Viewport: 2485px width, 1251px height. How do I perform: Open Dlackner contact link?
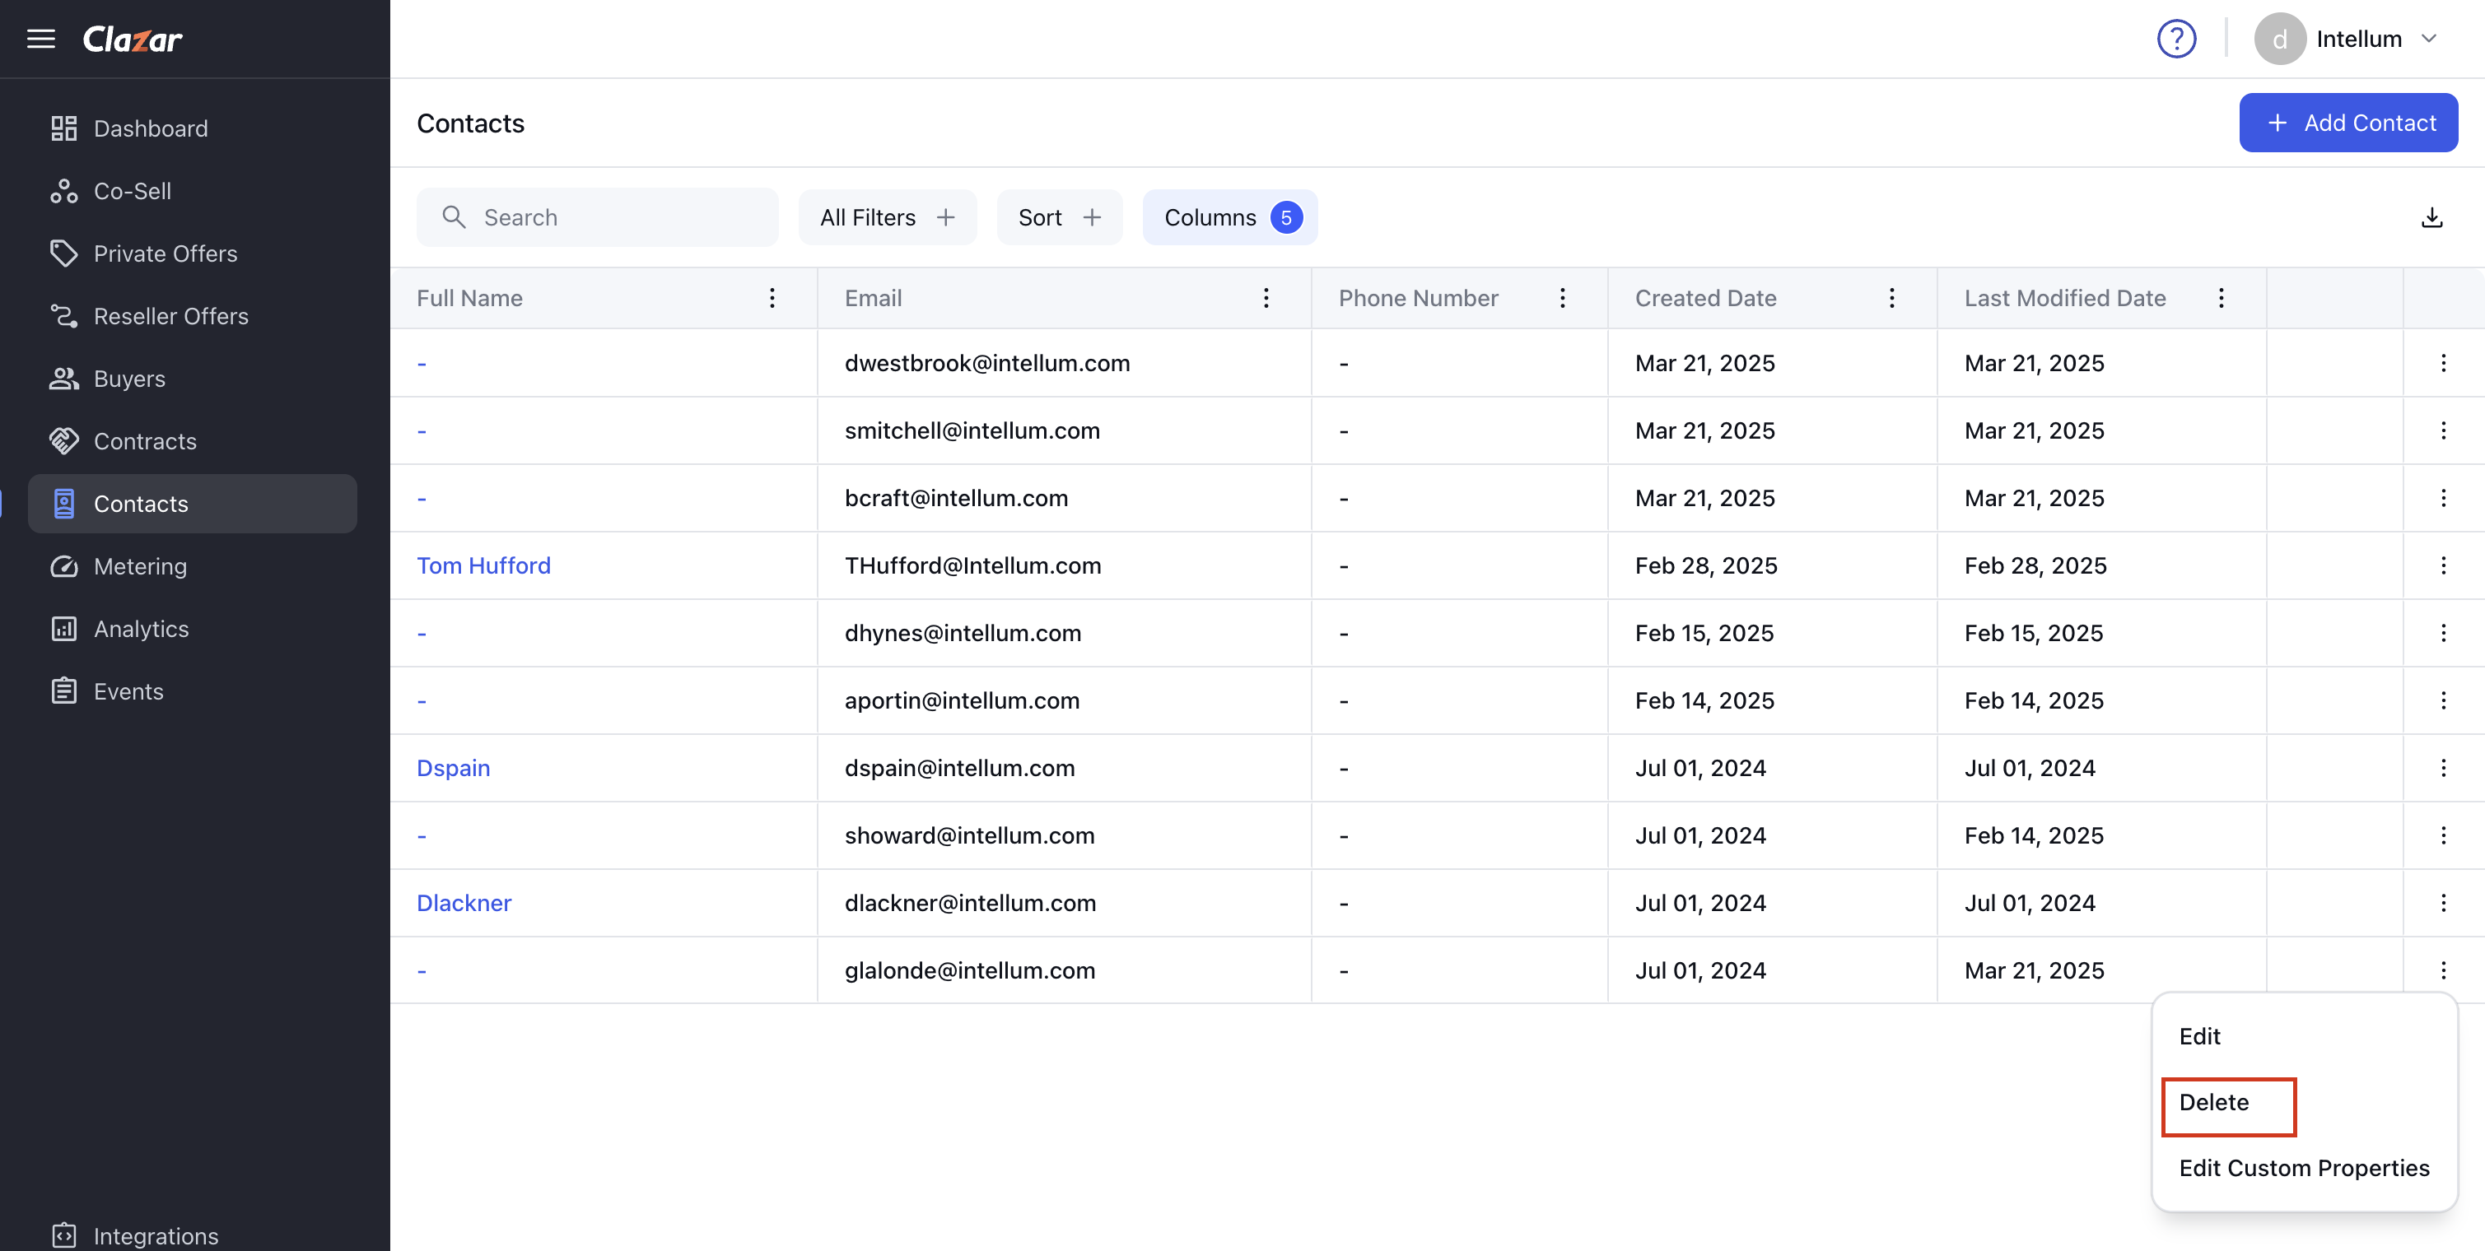[464, 903]
